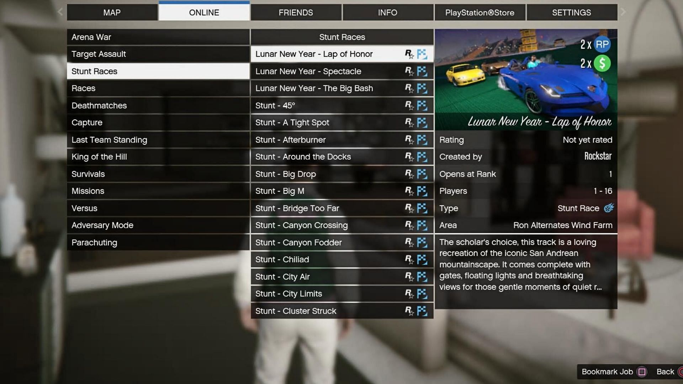The image size is (683, 384).
Task: Click the PlayStation Share icon on Stunt - Big Drop
Action: [422, 174]
